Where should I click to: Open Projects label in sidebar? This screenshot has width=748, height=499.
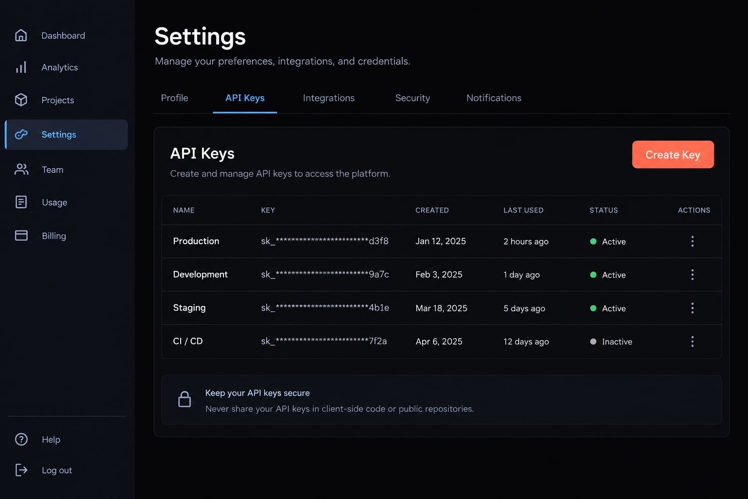click(57, 100)
